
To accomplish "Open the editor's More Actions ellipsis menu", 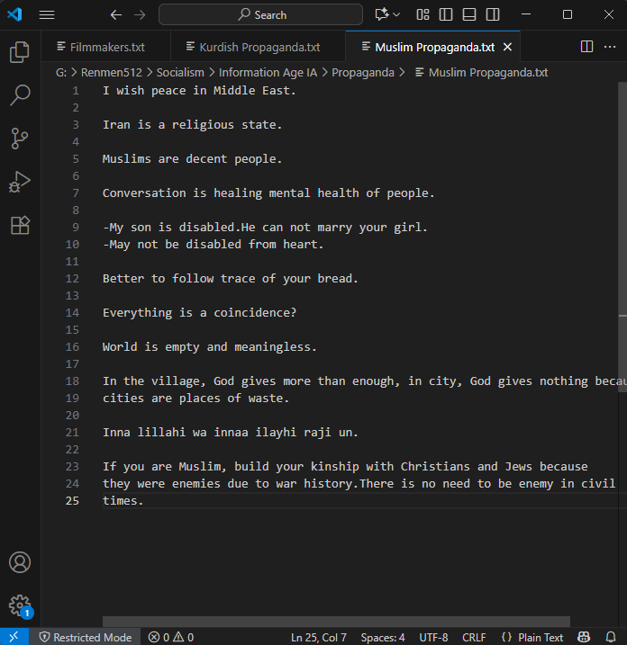I will 610,47.
